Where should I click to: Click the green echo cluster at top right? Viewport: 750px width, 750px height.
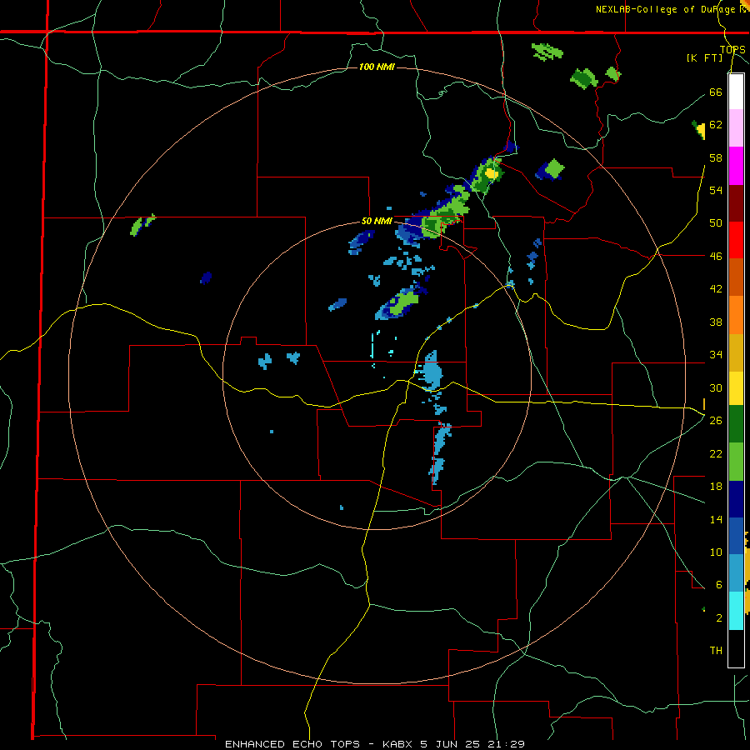pyautogui.click(x=547, y=51)
